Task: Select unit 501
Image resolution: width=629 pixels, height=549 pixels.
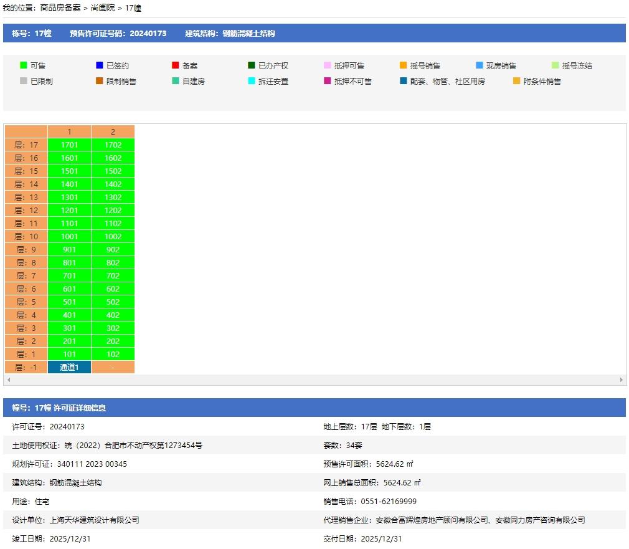Action: (x=69, y=302)
